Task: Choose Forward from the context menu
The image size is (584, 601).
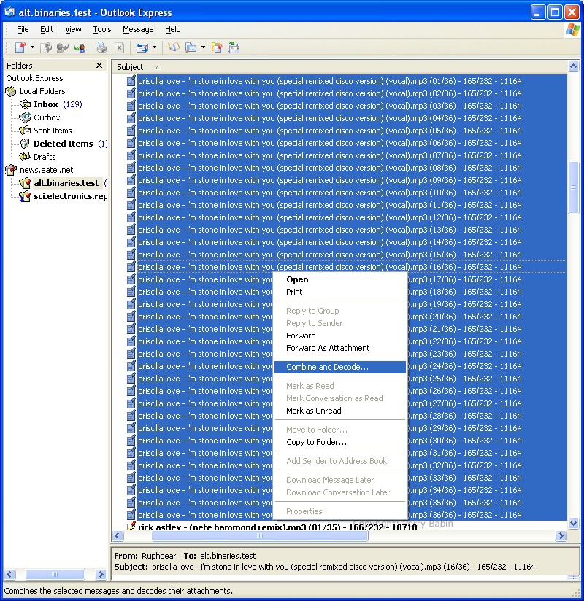Action: pos(340,336)
